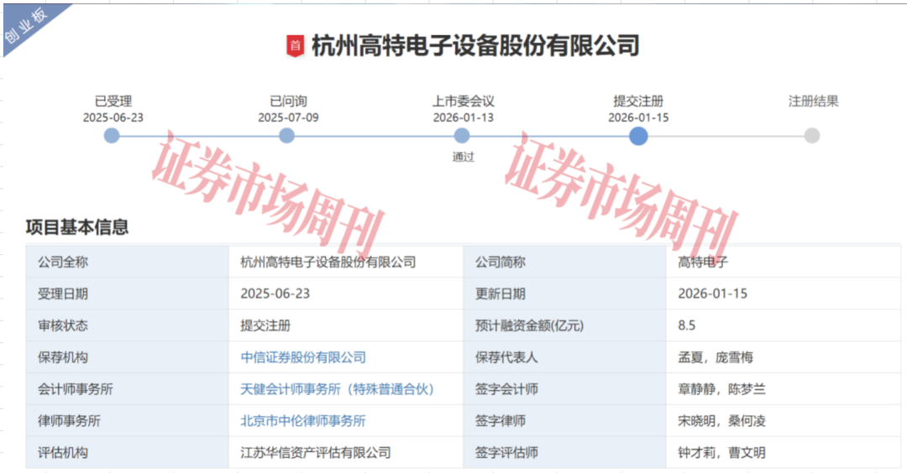907x473 pixels.
Task: Click the 更新日期 label cell
Action: click(564, 294)
